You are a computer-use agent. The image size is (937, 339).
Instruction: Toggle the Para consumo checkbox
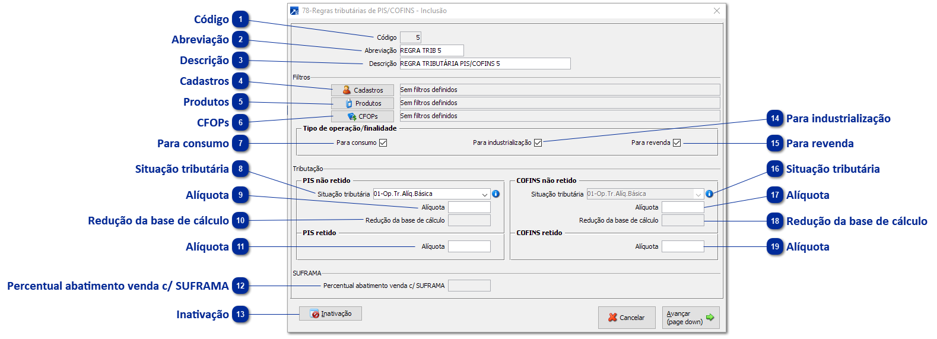click(x=383, y=142)
